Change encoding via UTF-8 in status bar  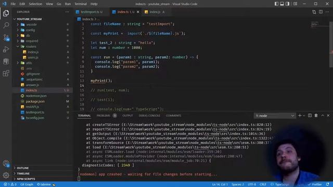pyautogui.click(x=252, y=184)
